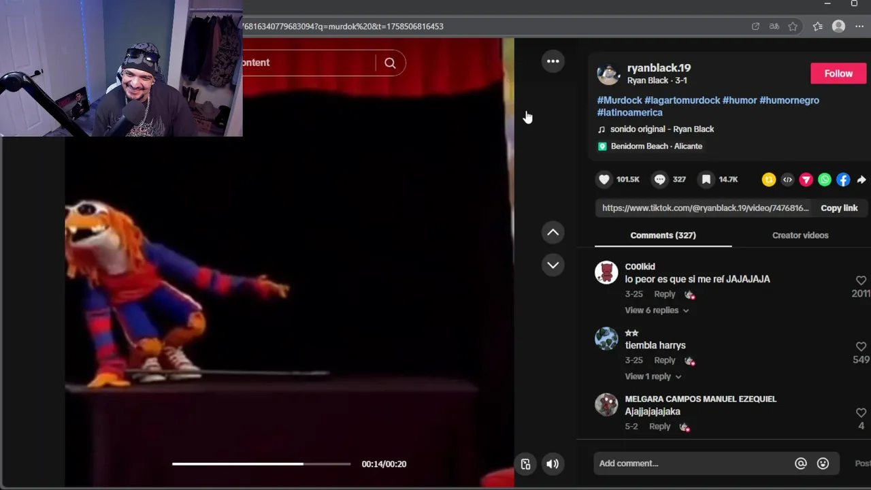
Task: Open emoji picker in comment box
Action: click(x=823, y=463)
